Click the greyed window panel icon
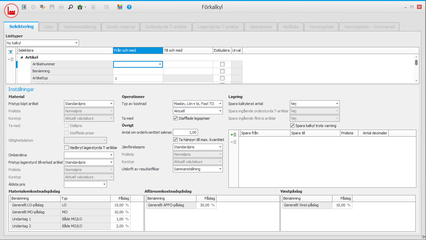426x240 pixels. click(x=107, y=7)
